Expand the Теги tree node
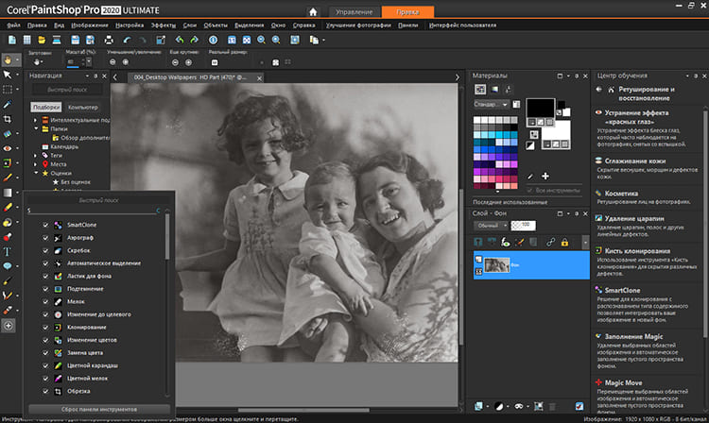The image size is (709, 423). 35,155
